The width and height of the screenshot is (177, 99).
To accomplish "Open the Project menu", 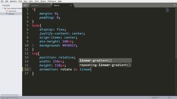I will pos(43,1).
